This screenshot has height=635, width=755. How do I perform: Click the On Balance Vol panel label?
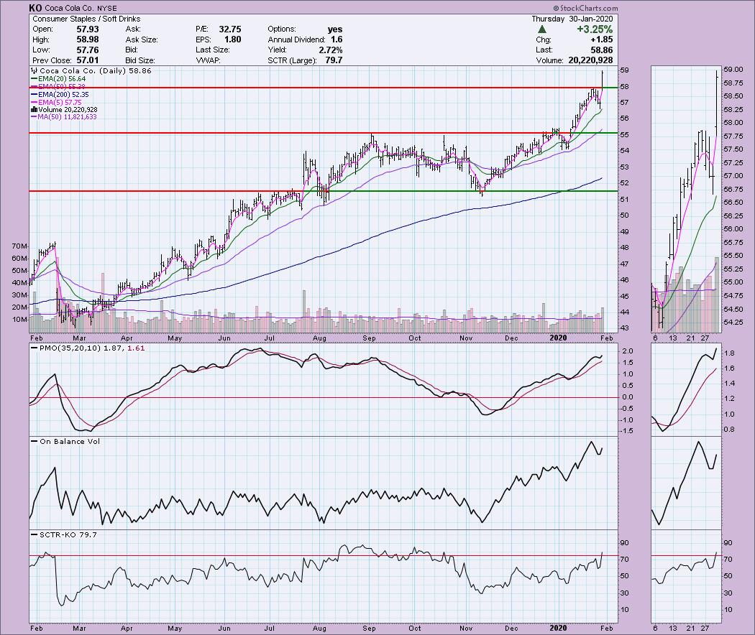point(70,441)
